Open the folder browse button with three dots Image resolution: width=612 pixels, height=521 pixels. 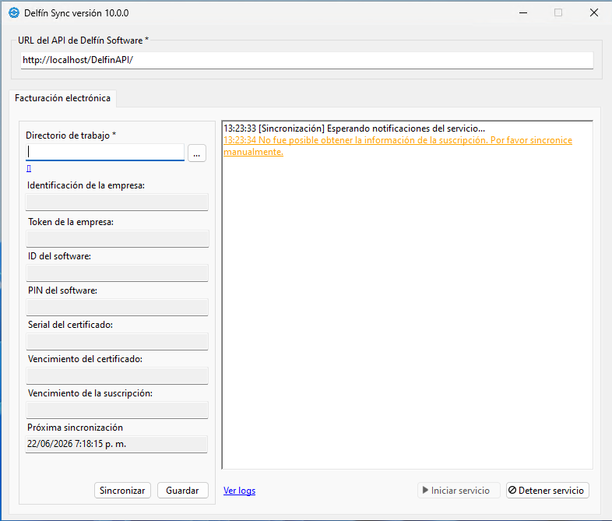click(197, 153)
